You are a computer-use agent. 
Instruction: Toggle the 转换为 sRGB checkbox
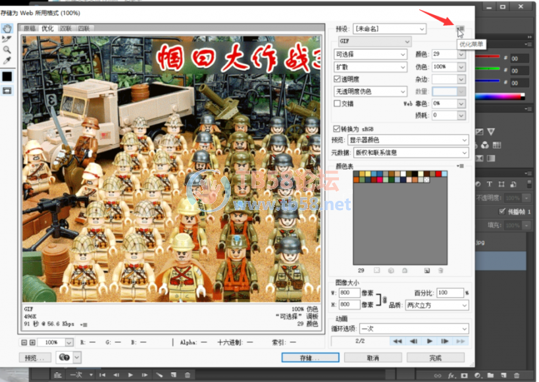coord(336,128)
